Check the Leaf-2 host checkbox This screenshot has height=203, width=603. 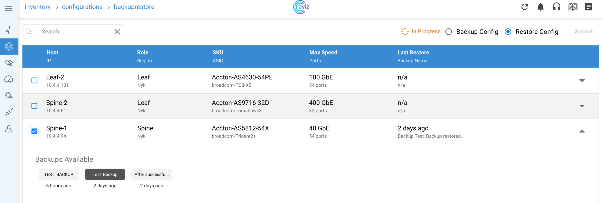[x=34, y=80]
